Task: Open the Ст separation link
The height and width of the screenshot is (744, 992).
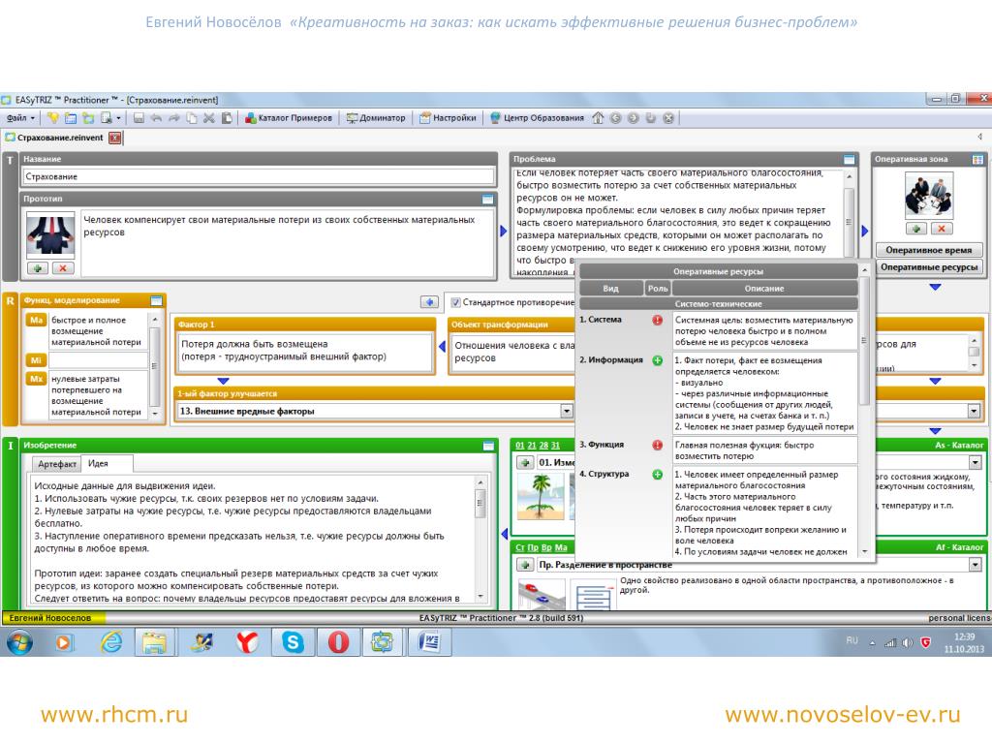Action: (x=520, y=547)
